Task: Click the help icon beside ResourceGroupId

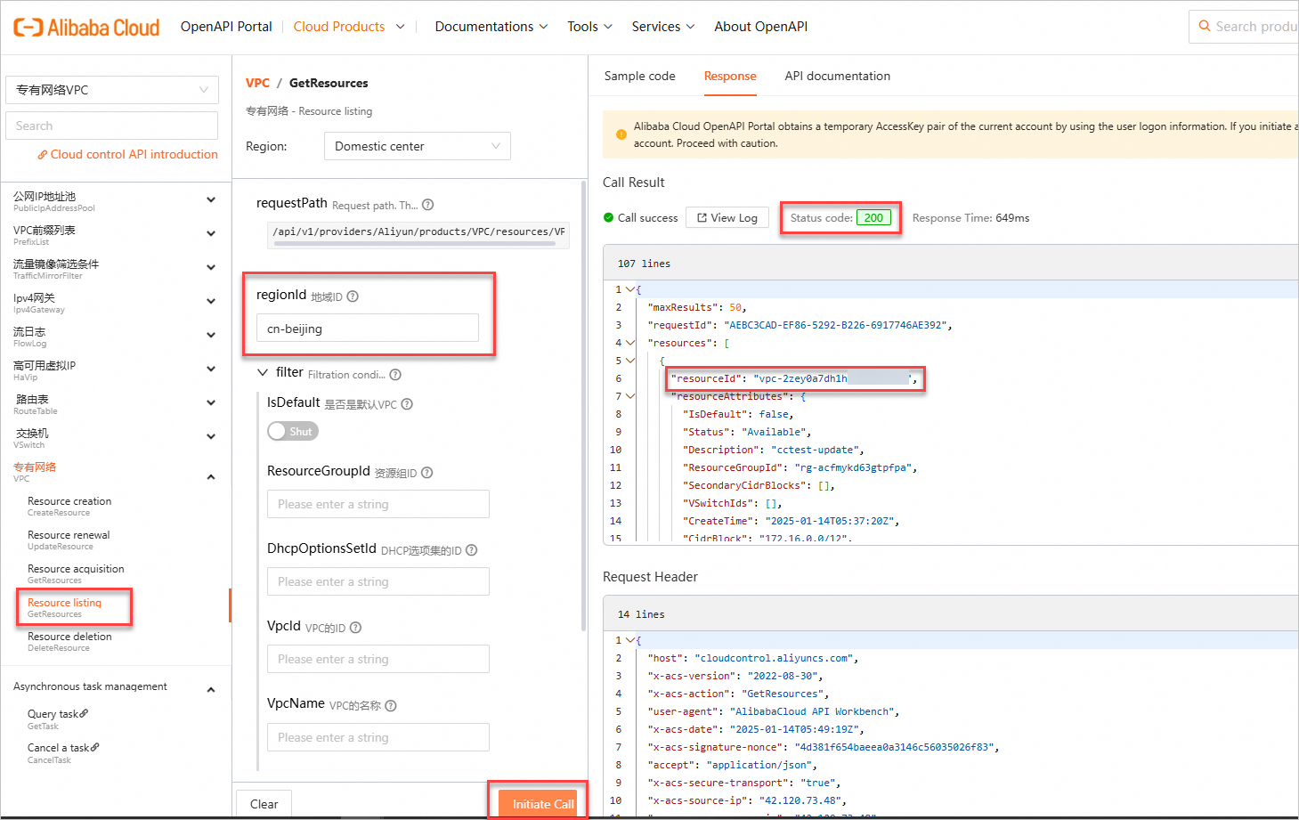Action: tap(427, 473)
